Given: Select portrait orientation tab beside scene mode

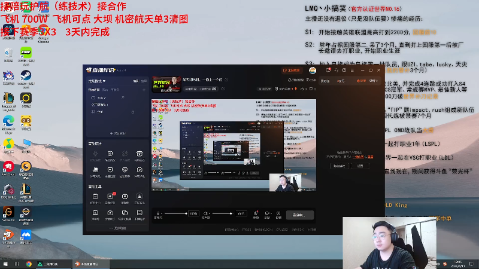Looking at the screenshot, I should (x=144, y=81).
